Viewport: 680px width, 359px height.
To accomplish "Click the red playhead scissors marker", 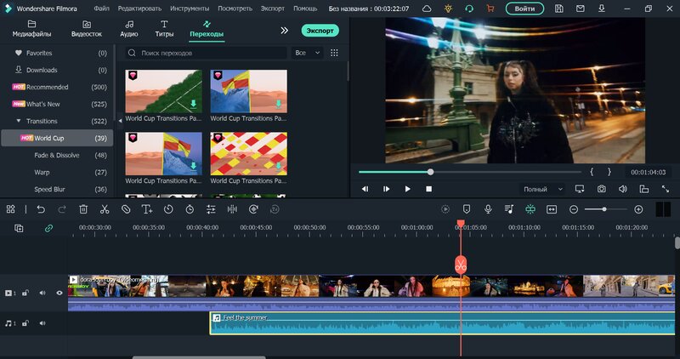I will pos(461,265).
